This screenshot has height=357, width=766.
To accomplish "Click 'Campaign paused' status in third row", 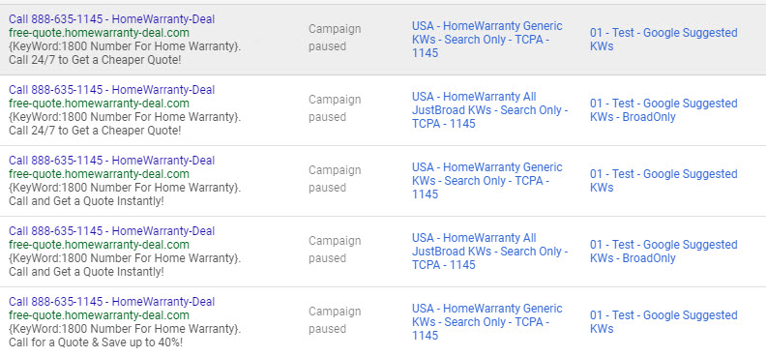I will point(335,179).
